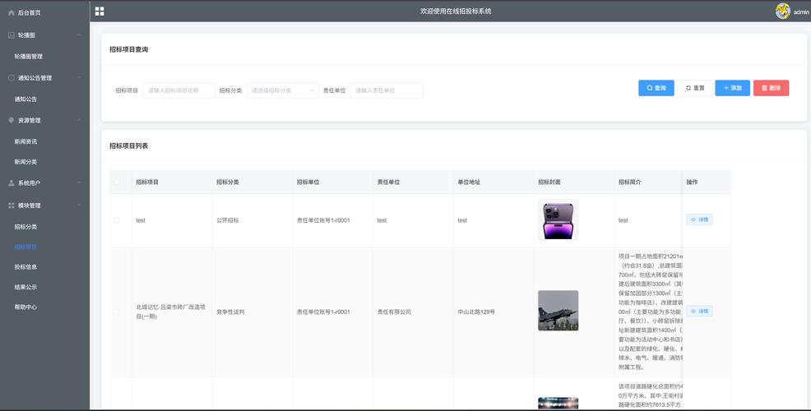Collapse the 系统用户 menu arrow
Viewport: 811px width, 411px height.
tap(79, 183)
